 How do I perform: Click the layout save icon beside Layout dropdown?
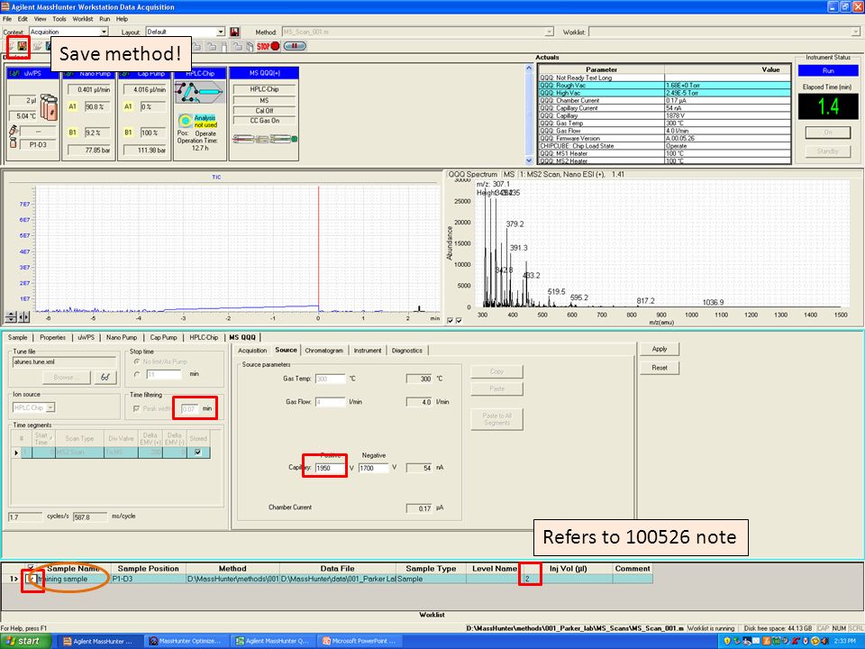(234, 32)
